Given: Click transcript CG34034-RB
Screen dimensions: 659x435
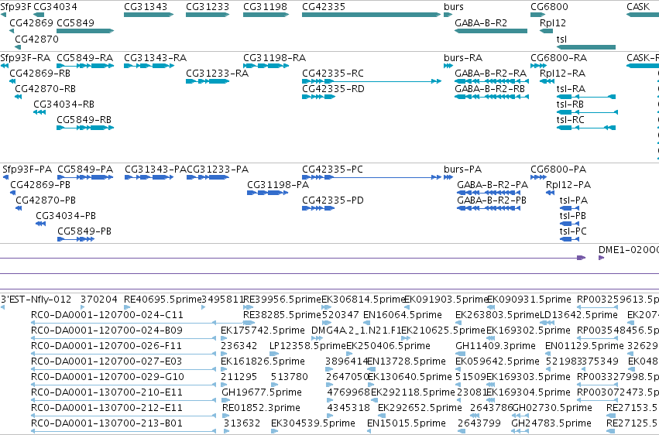Looking at the screenshot, I should click(x=39, y=112).
